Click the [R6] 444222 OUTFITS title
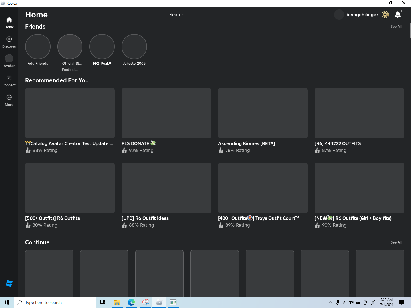The image size is (411, 308). pos(338,143)
